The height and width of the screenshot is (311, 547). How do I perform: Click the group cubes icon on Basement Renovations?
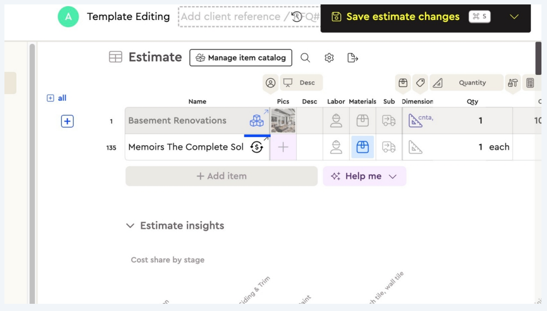click(x=257, y=121)
